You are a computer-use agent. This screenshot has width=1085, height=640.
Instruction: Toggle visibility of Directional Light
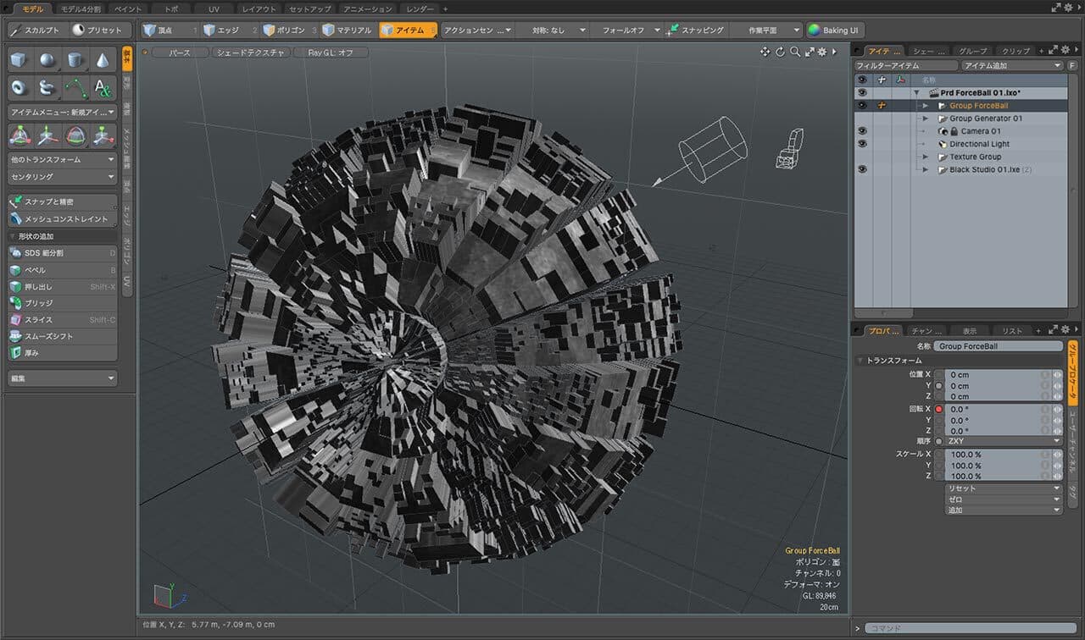(862, 144)
